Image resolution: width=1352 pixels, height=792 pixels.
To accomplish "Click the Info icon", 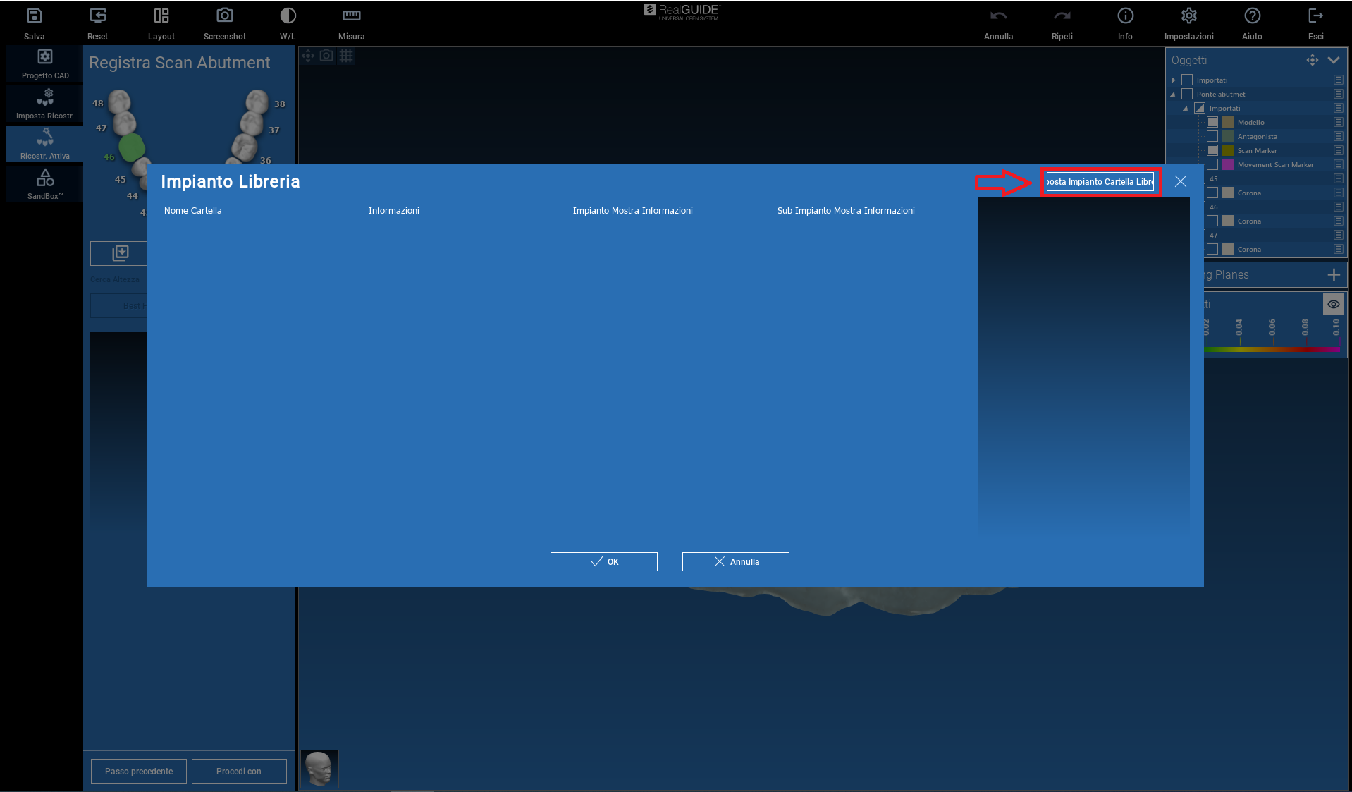I will 1125,16.
